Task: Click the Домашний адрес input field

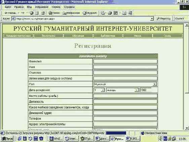Action: click(x=125, y=113)
